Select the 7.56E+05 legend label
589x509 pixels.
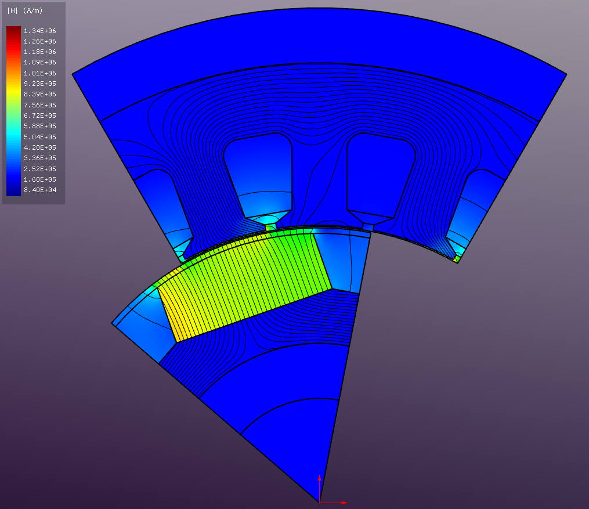click(x=39, y=105)
